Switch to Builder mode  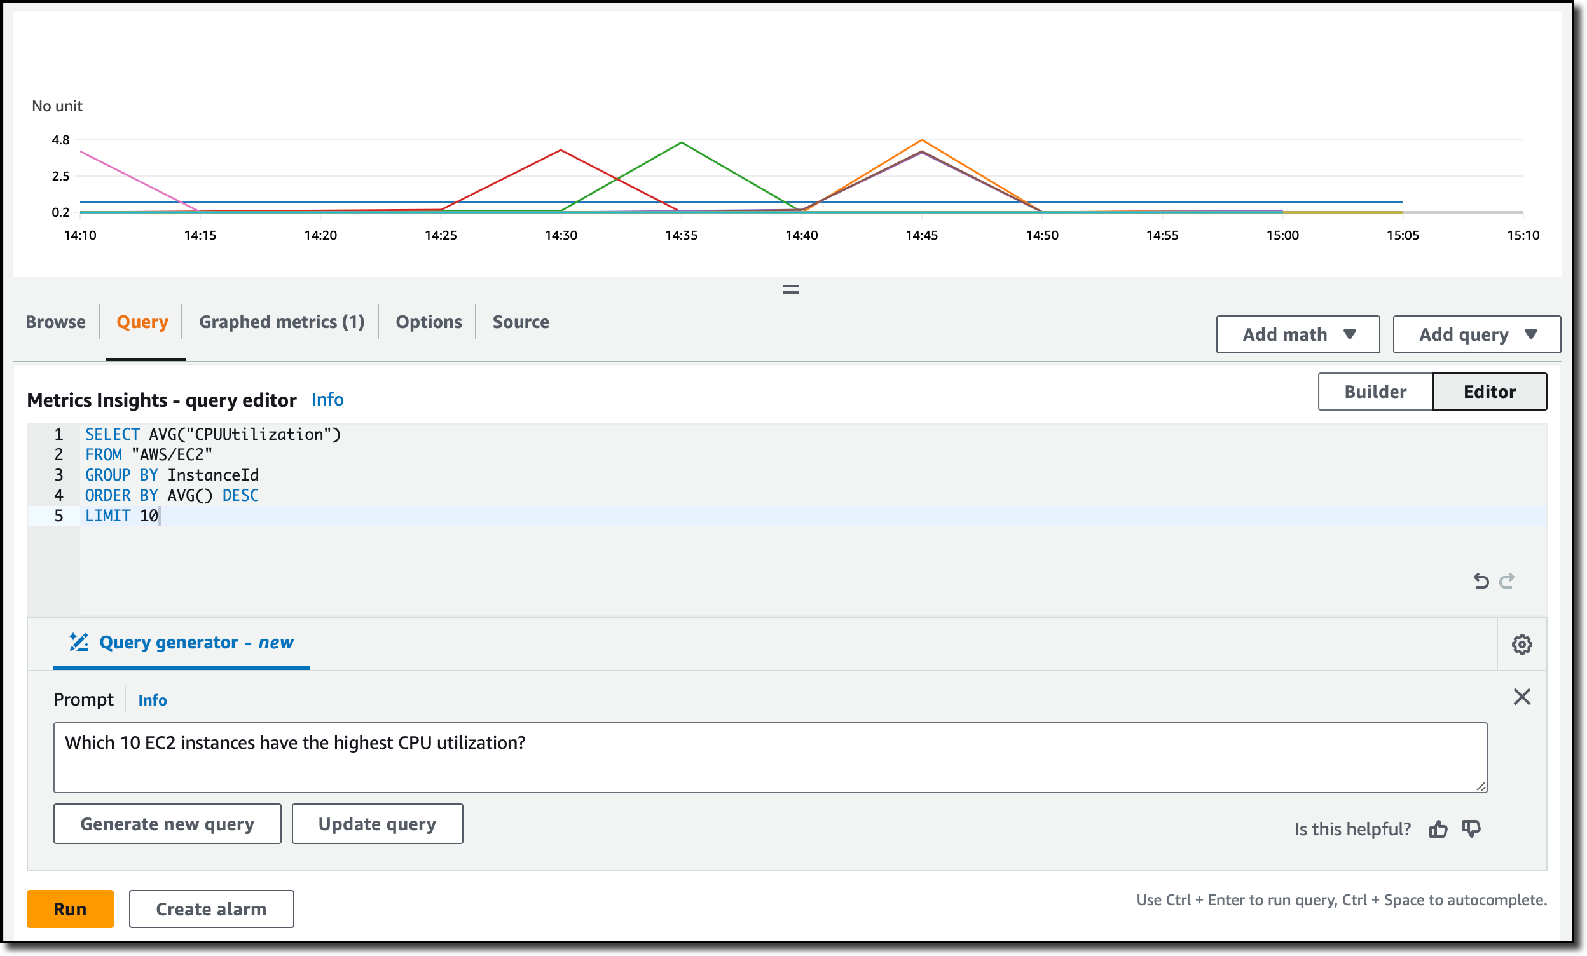coord(1375,392)
